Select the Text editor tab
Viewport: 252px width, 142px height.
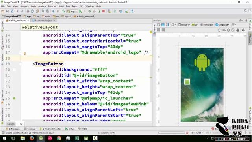(x=20, y=124)
